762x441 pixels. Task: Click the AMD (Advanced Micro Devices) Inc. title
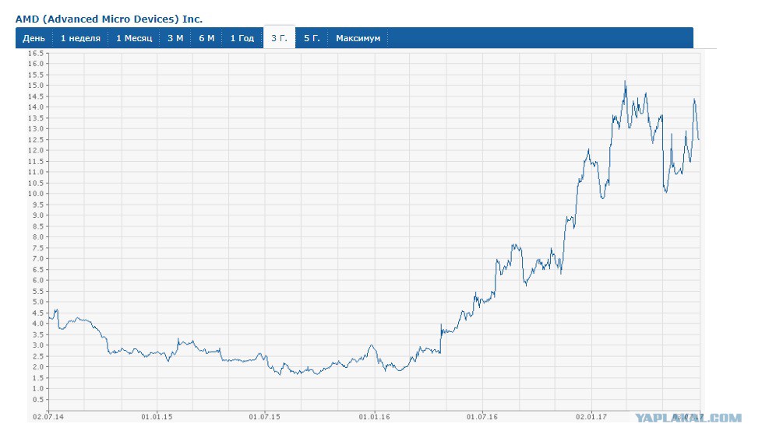click(109, 19)
